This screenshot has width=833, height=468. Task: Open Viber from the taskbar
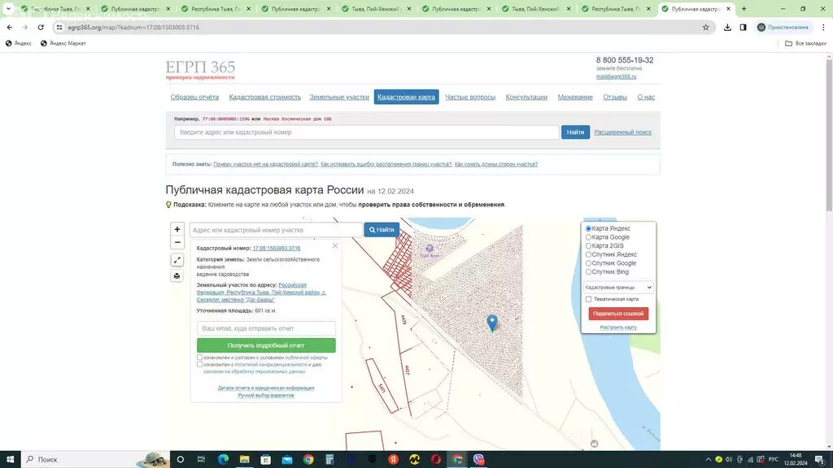pos(478,460)
